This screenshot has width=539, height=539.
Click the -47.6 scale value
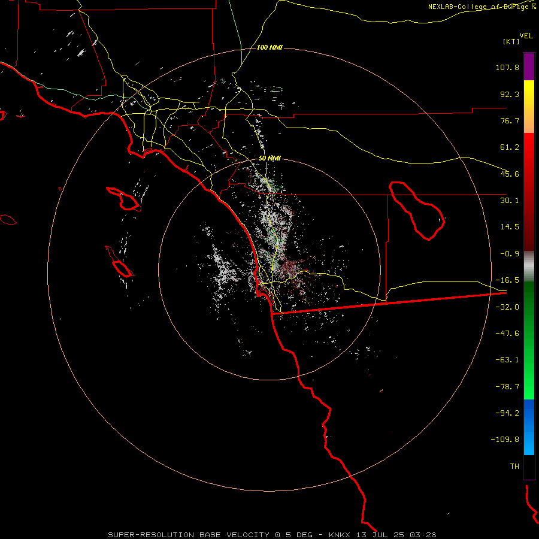507,334
